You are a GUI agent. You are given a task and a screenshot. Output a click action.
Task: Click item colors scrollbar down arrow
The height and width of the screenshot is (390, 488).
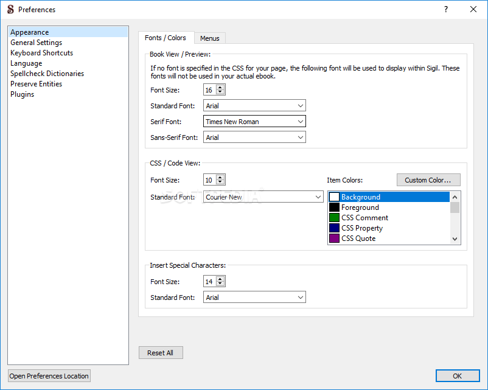(455, 239)
